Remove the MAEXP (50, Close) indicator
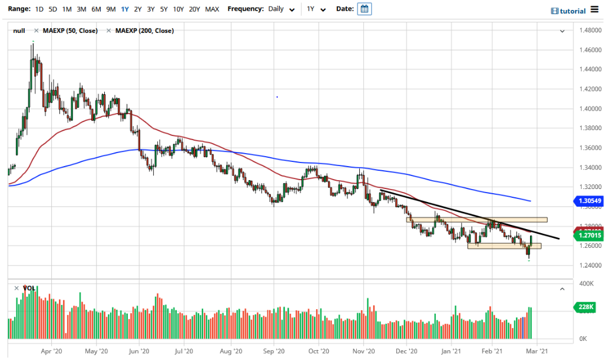This screenshot has width=606, height=358. click(37, 30)
